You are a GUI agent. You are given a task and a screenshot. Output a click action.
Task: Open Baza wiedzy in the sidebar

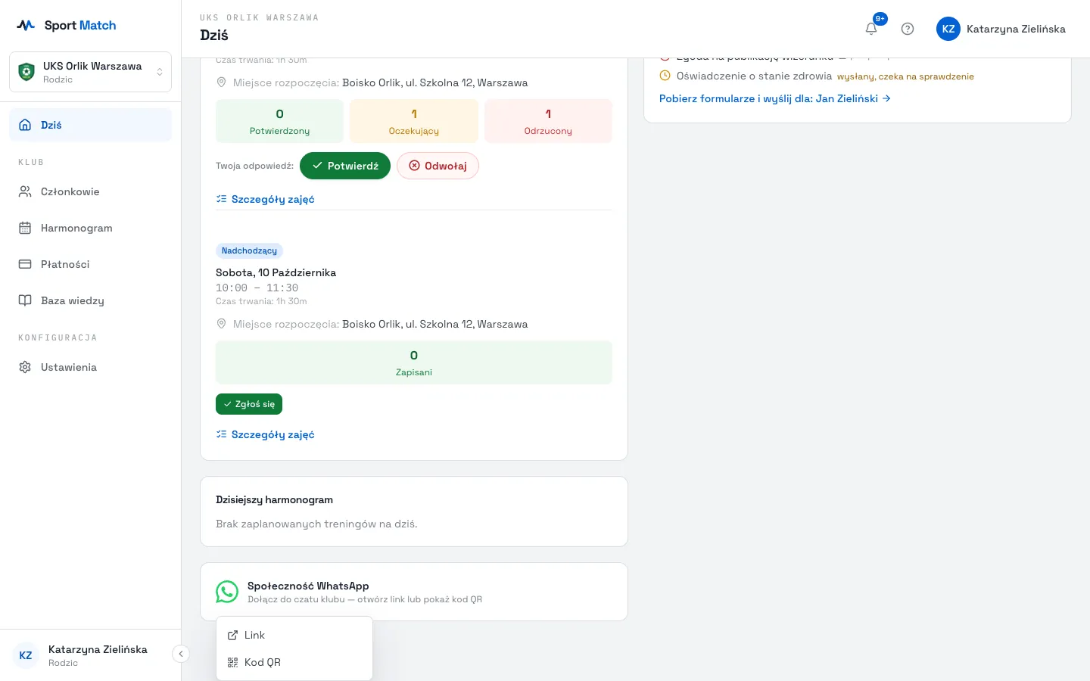(x=90, y=300)
